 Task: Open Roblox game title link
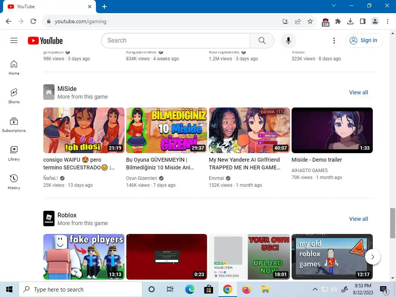pyautogui.click(x=67, y=215)
